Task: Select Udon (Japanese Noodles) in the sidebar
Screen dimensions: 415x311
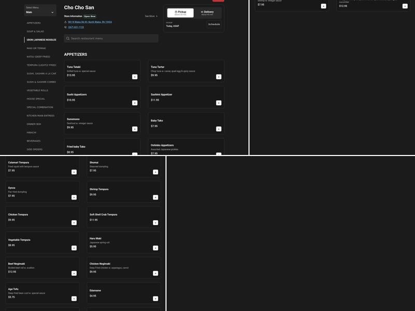Action: point(41,40)
